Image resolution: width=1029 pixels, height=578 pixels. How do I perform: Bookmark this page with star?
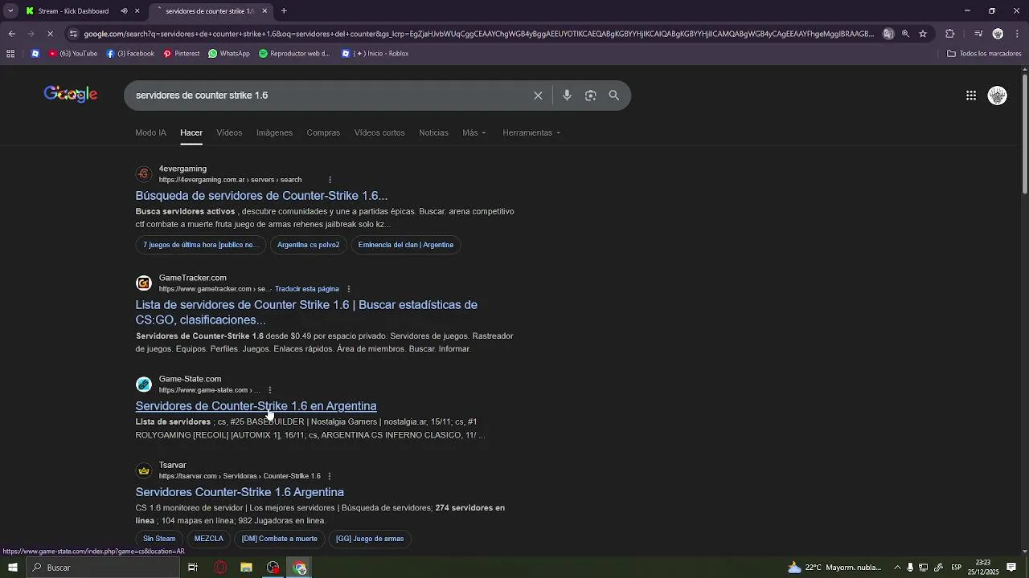[923, 34]
